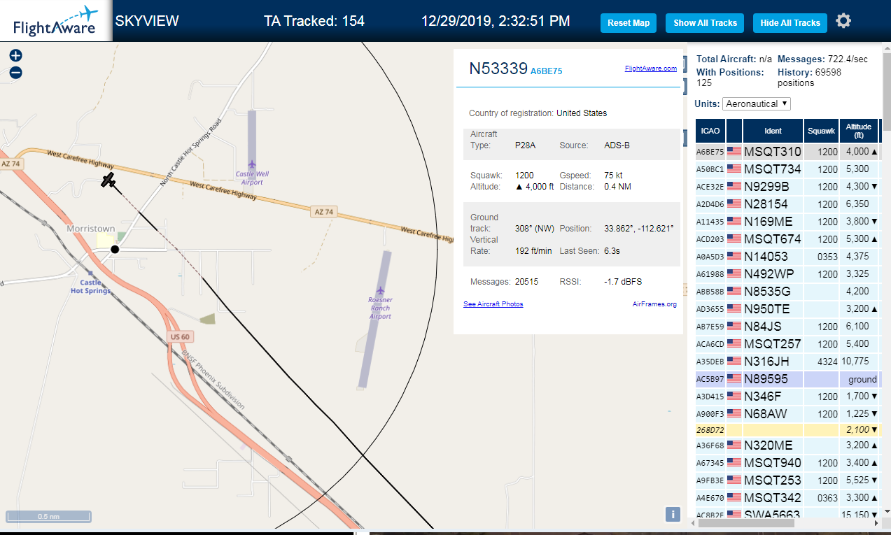Select the N169ME aircraft row
Viewport: 891px width, 535px height.
(788, 221)
